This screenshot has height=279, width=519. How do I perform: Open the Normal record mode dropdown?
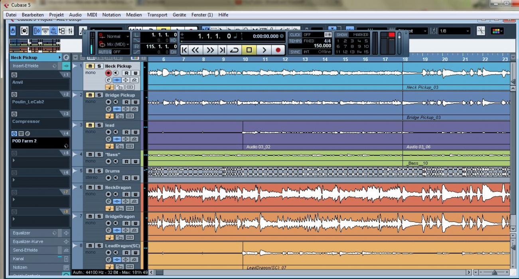click(x=116, y=36)
